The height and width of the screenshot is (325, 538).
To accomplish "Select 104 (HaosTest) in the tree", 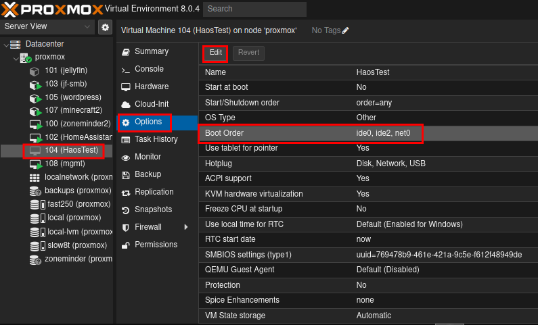I will (56, 151).
